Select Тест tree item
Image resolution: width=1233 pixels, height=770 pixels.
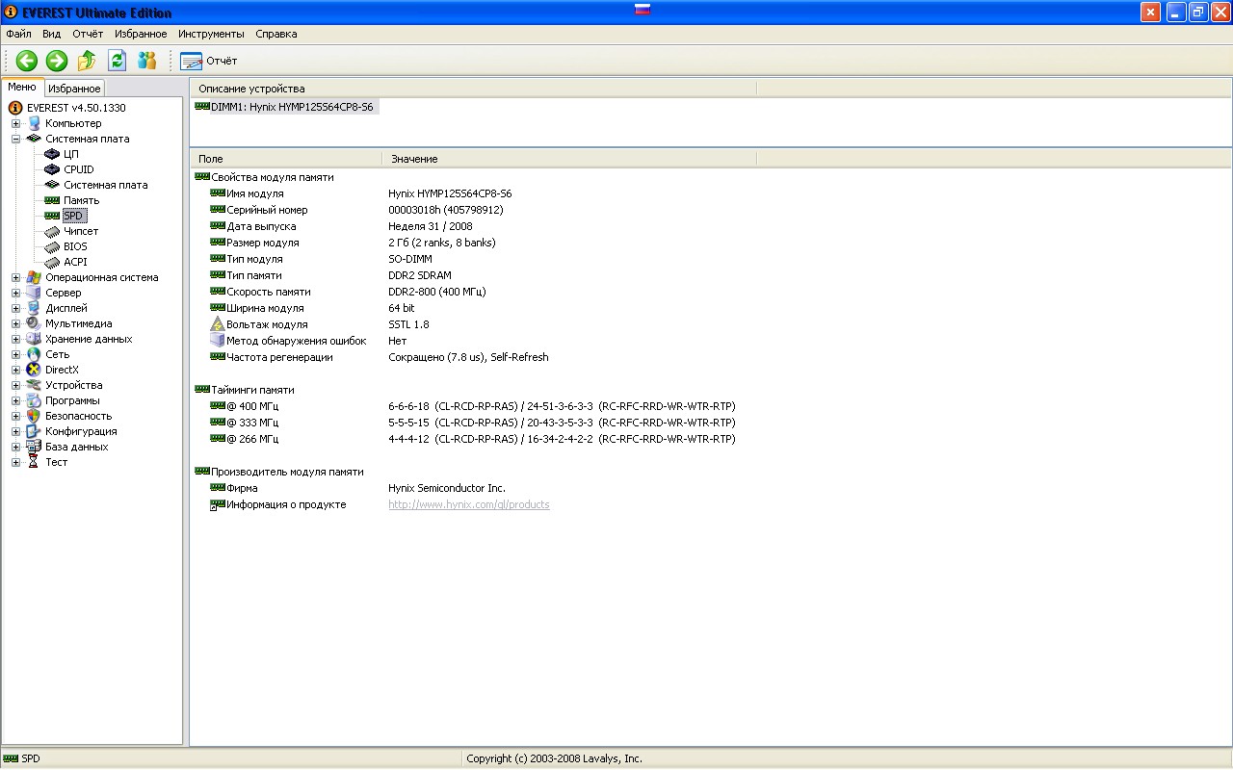(x=57, y=462)
